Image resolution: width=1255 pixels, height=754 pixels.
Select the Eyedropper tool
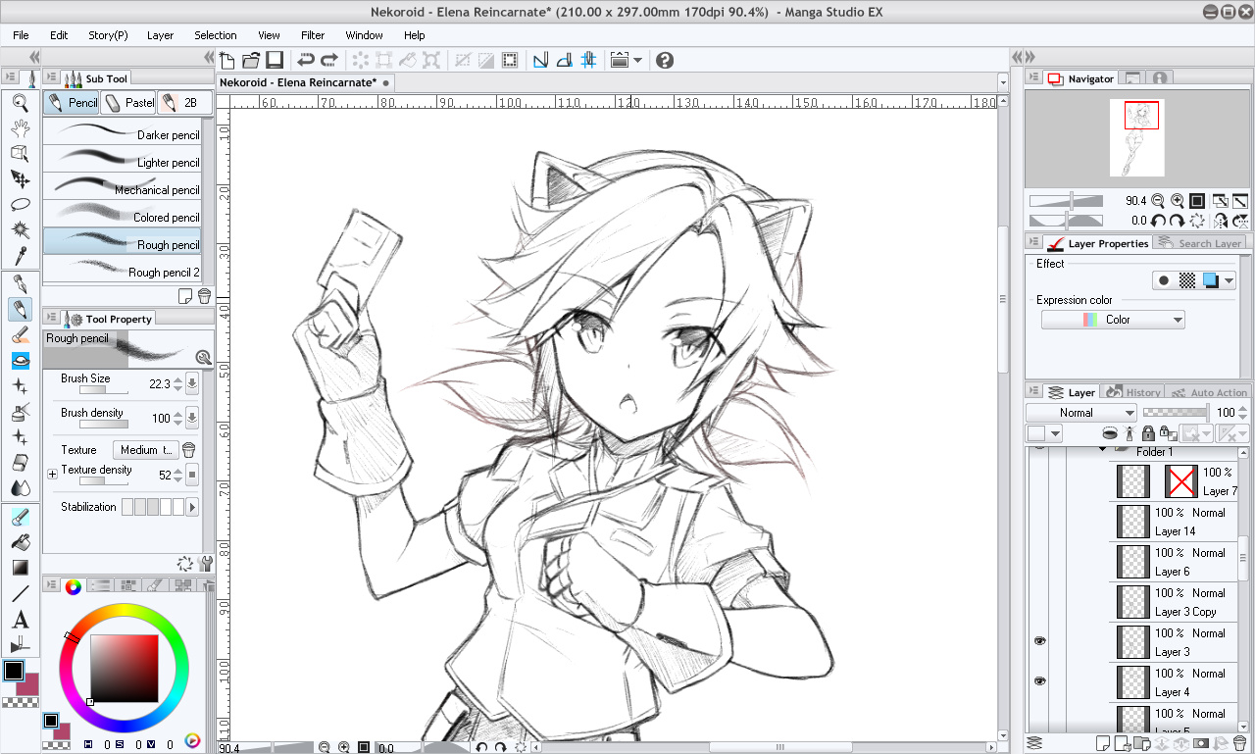point(20,255)
